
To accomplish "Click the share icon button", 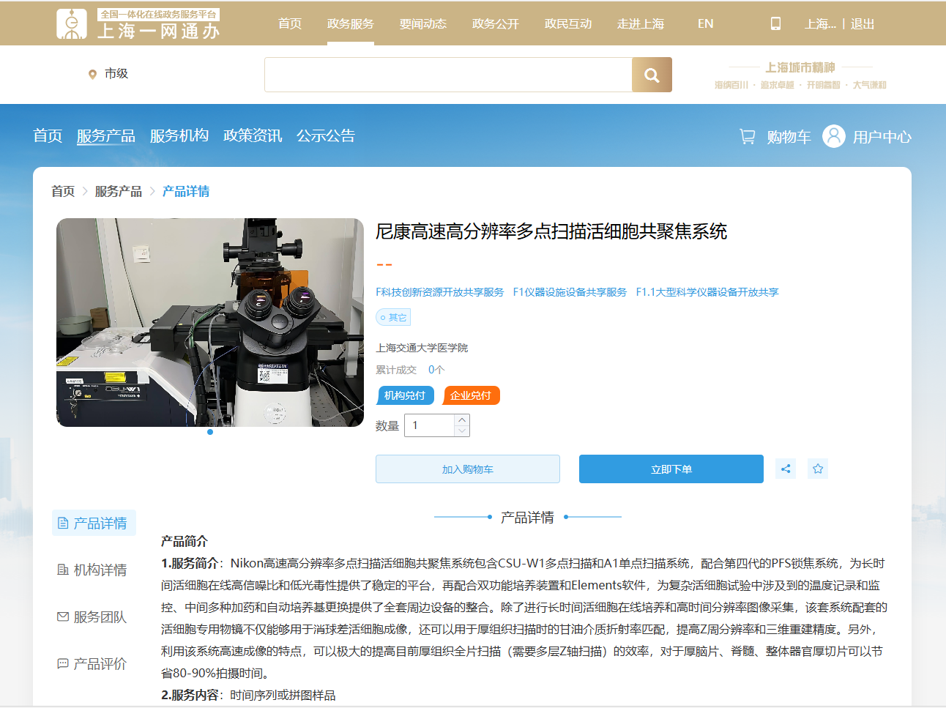I will tap(785, 469).
